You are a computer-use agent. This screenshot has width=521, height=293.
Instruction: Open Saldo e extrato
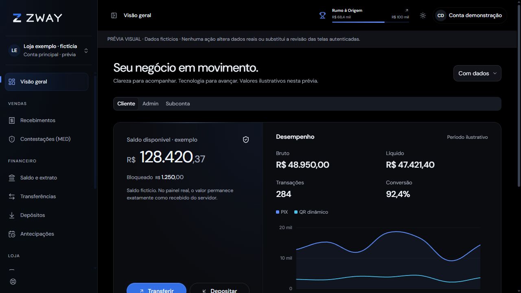coord(46,178)
